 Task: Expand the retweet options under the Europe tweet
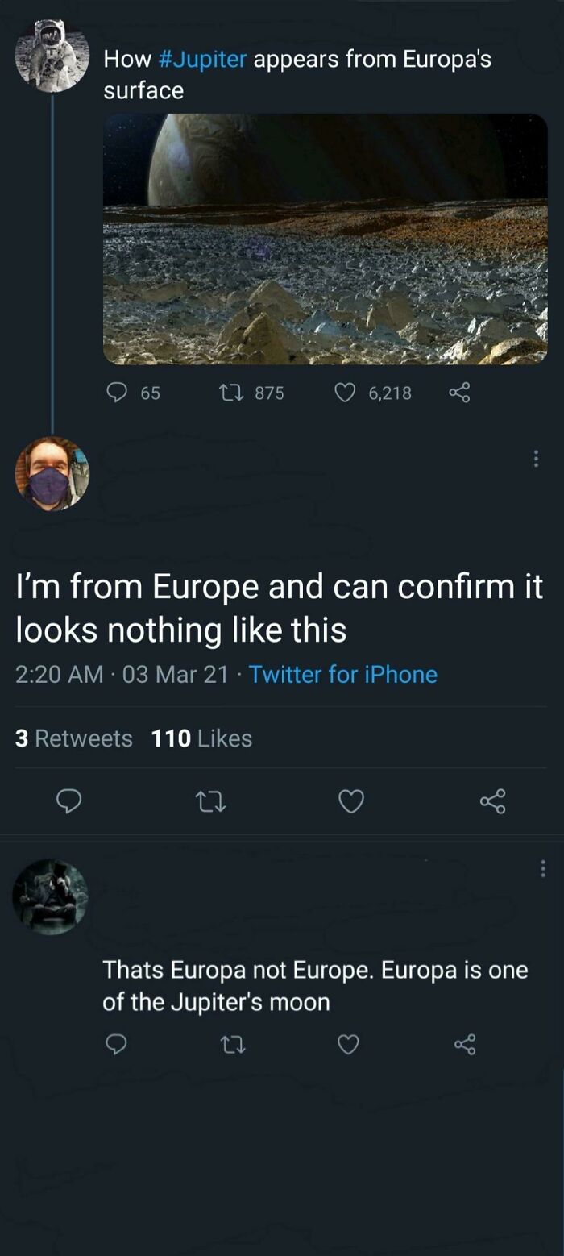click(211, 801)
